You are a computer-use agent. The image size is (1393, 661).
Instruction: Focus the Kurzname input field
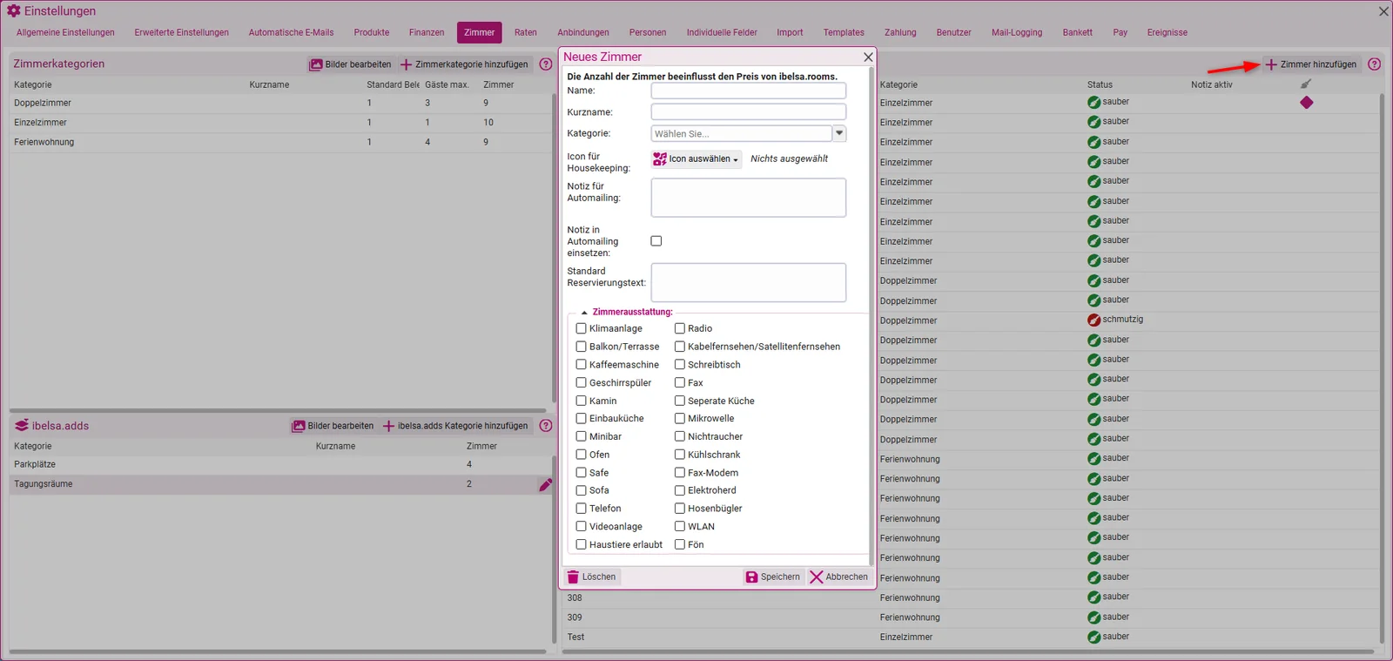pos(749,112)
